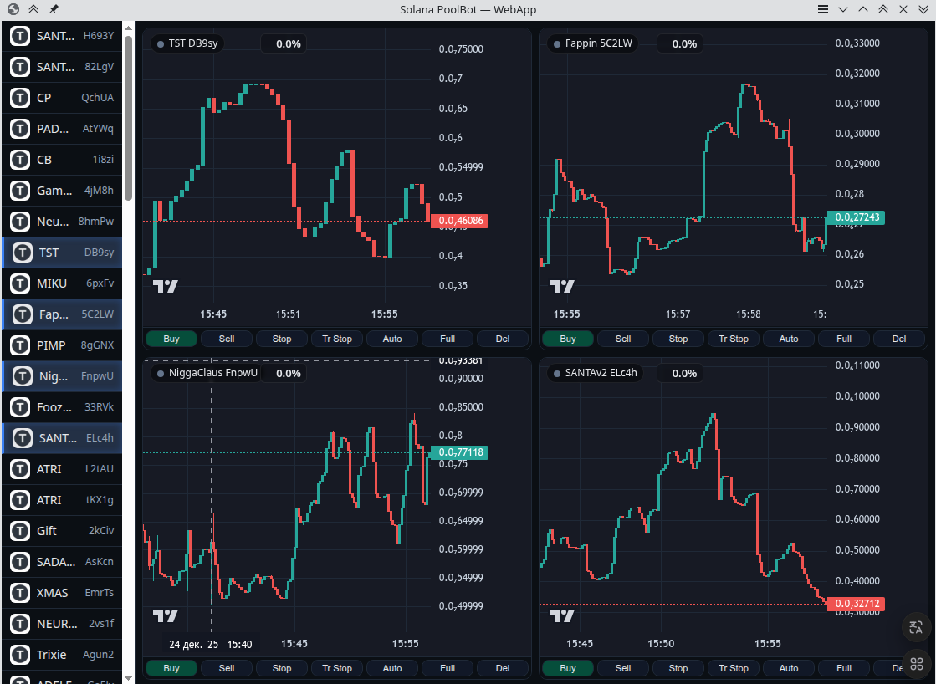936x684 pixels.
Task: Click the double-down chevron at title bar right
Action: click(x=923, y=9)
